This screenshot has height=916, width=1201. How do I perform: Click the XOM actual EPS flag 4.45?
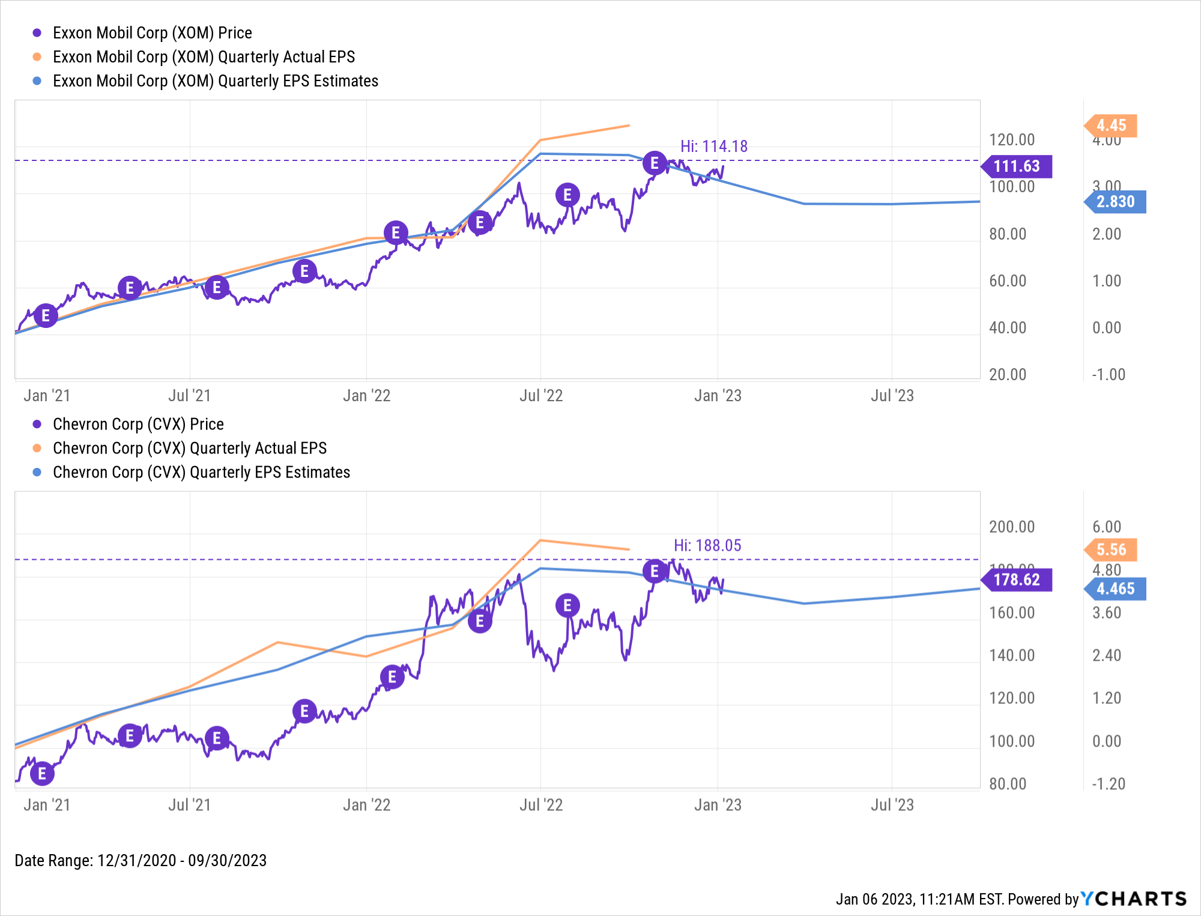(1110, 126)
